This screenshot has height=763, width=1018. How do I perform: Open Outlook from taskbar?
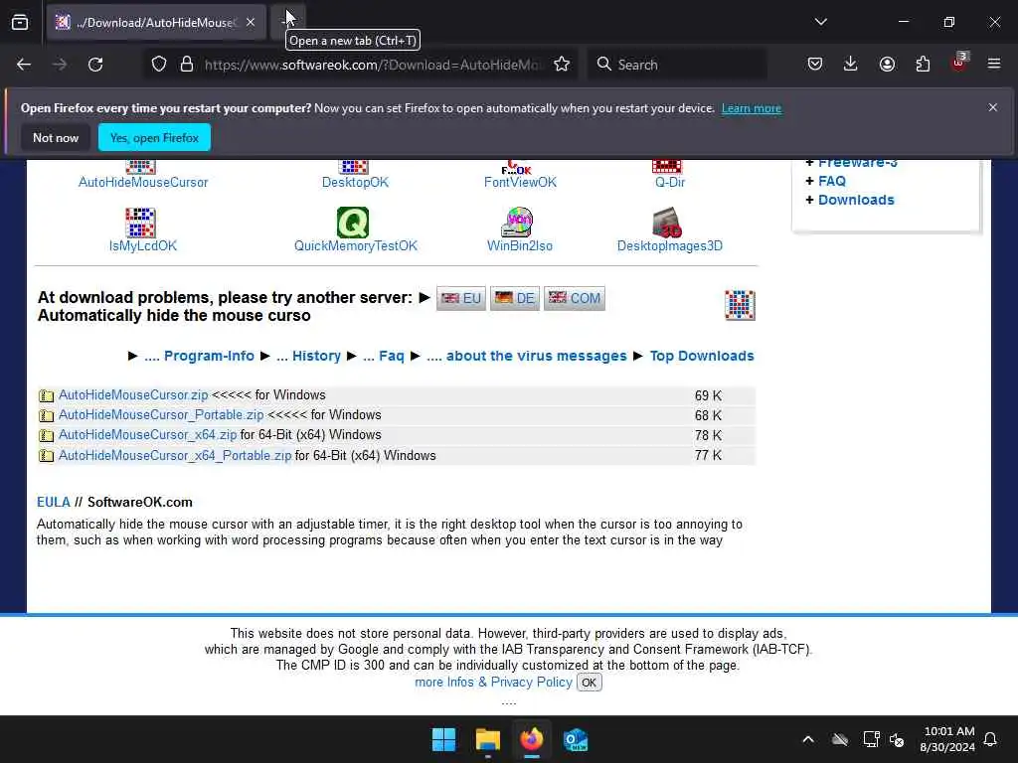coord(576,739)
